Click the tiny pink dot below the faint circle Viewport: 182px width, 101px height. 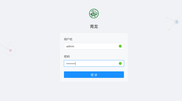click(x=11, y=58)
